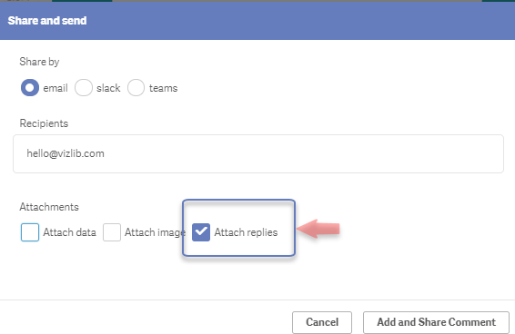The width and height of the screenshot is (515, 334).
Task: Click into the Recipients email field
Action: 258,153
